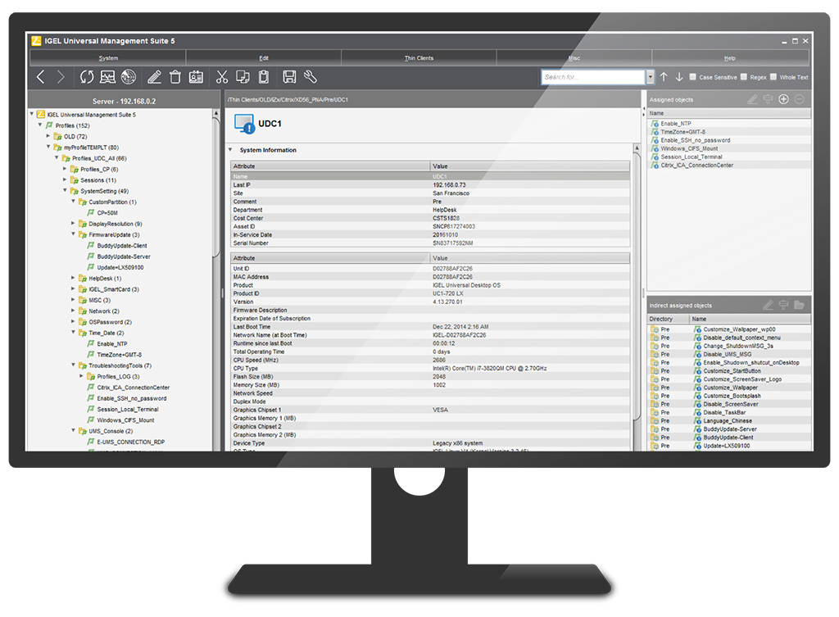This screenshot has width=839, height=617.
Task: Select Windows_CIFS_Mount in Assigned objects list
Action: point(688,148)
